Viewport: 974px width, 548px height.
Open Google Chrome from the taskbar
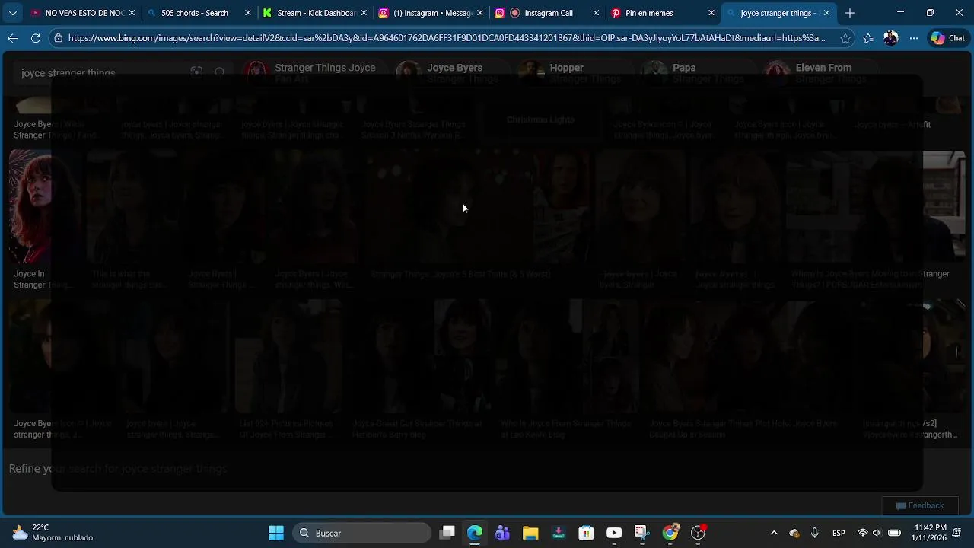[x=670, y=533]
